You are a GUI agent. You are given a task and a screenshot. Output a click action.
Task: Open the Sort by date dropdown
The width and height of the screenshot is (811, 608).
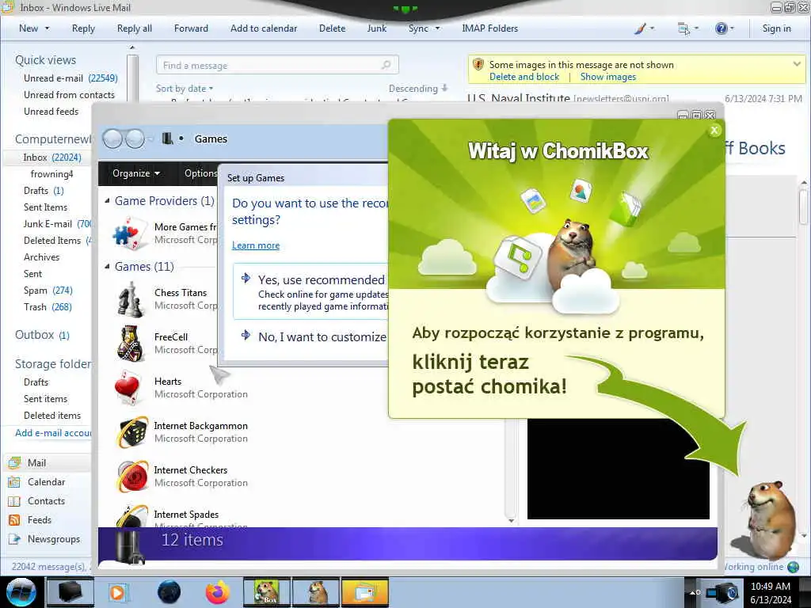click(x=185, y=89)
